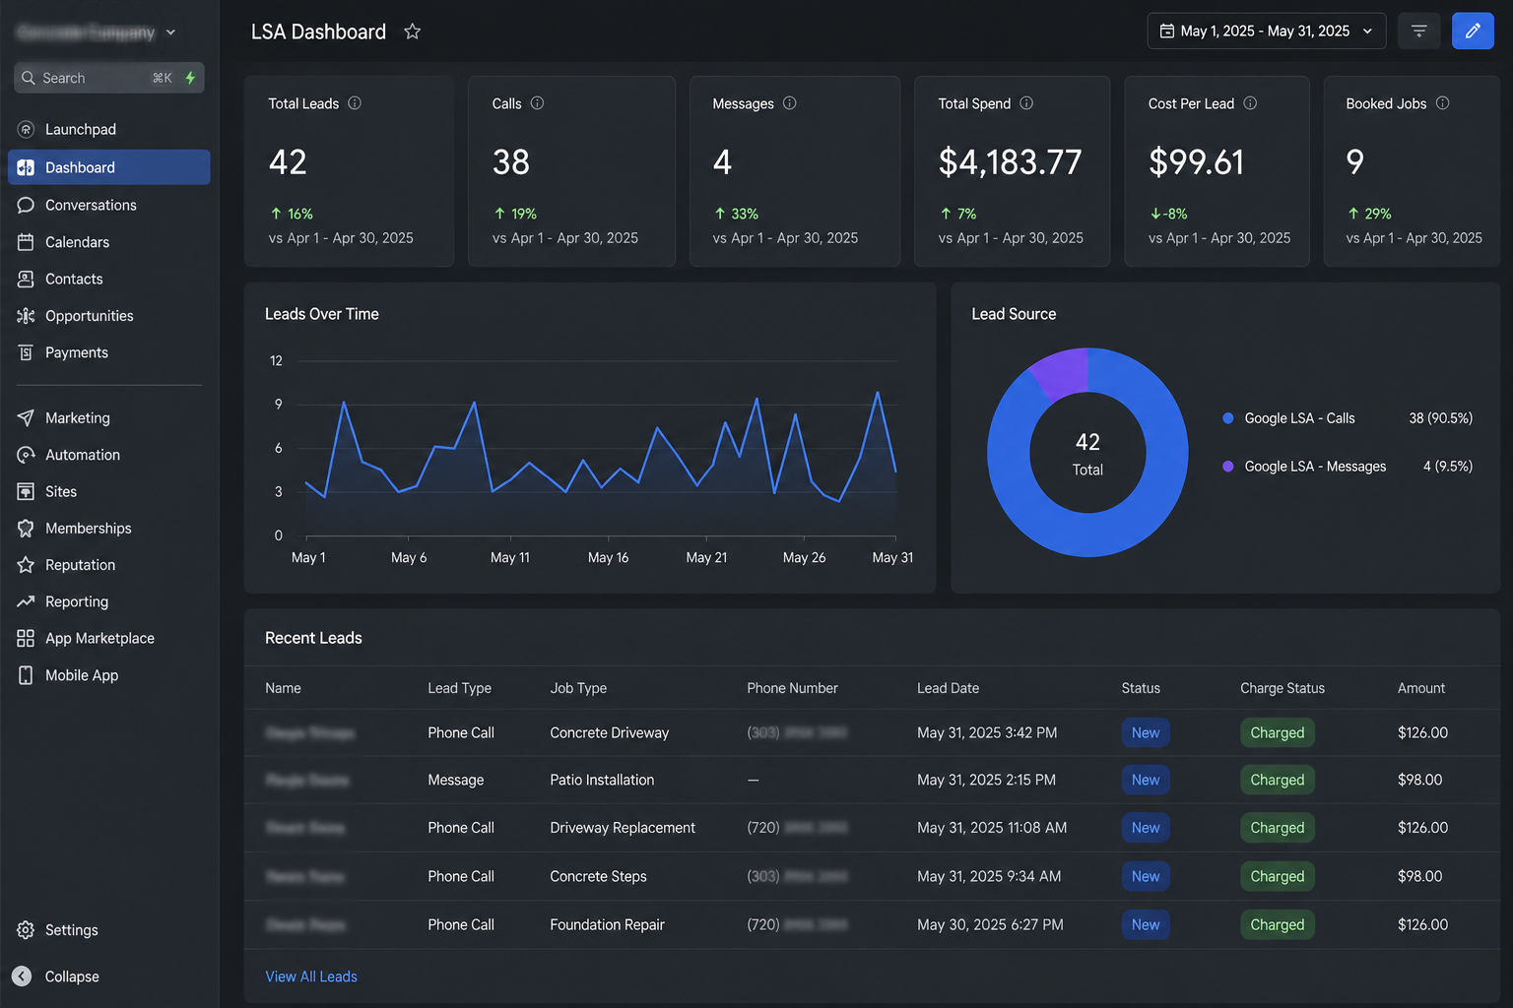Image resolution: width=1513 pixels, height=1008 pixels.
Task: Click the "May 31, 2025 11:08 AM" date
Action: pyautogui.click(x=992, y=828)
